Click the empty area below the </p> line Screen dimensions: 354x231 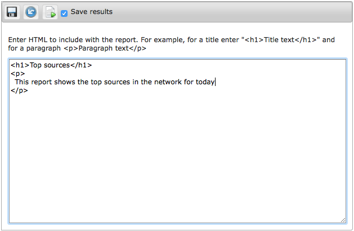click(x=177, y=158)
